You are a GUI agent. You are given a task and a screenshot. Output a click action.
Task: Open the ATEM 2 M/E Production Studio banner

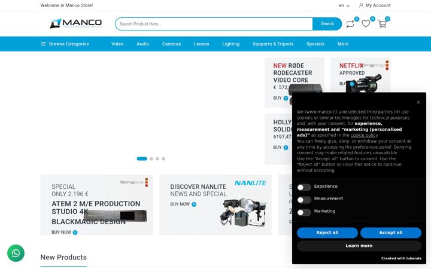coord(97,205)
